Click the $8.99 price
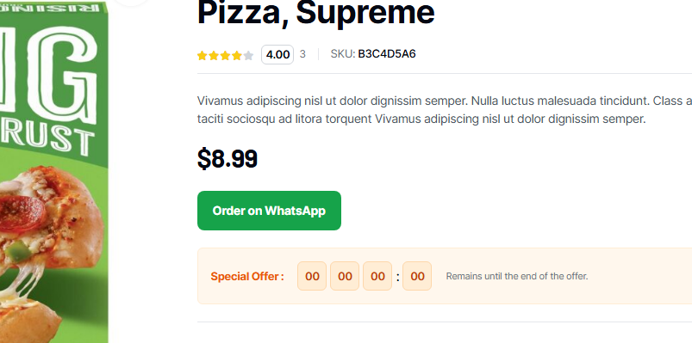Screen dimensions: 692x343 (x=228, y=158)
